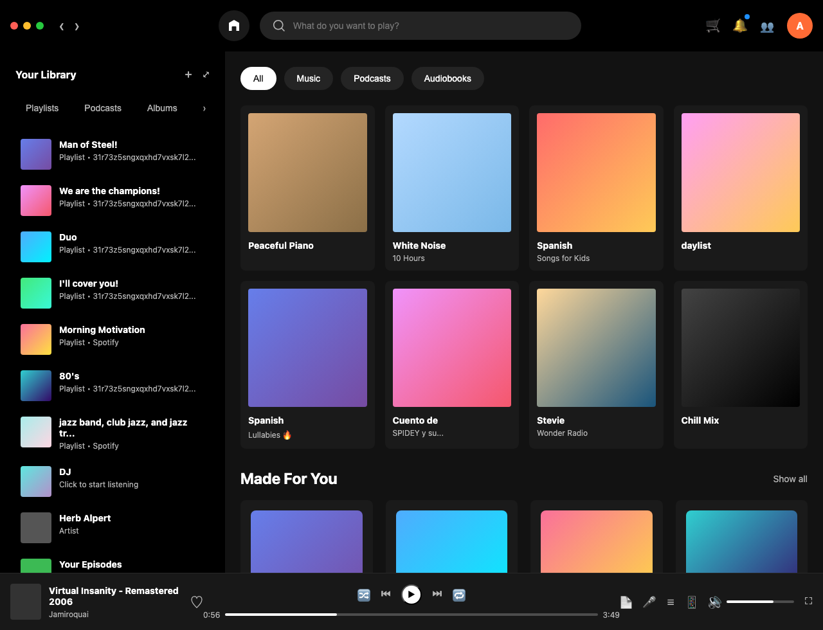Image resolution: width=823 pixels, height=630 pixels.
Task: Open the shopping cart icon
Action: 713,26
